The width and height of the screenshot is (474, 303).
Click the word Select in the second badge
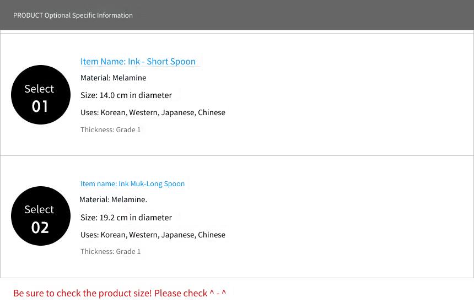(x=39, y=209)
